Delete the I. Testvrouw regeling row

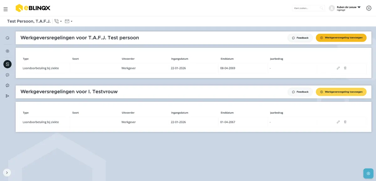[x=345, y=122]
